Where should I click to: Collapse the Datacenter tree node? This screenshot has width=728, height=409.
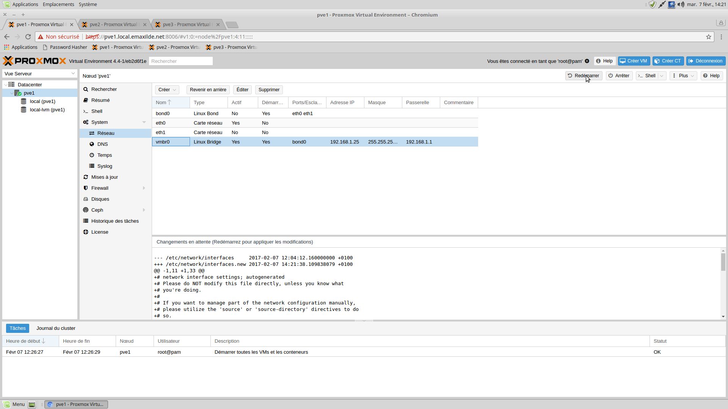[6, 85]
